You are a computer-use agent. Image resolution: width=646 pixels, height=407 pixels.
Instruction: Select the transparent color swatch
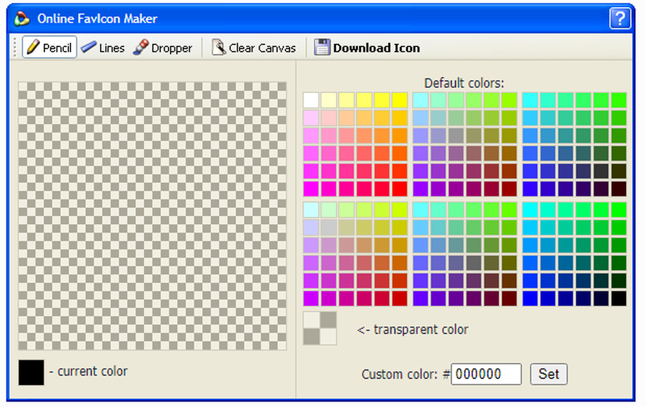[x=319, y=329]
